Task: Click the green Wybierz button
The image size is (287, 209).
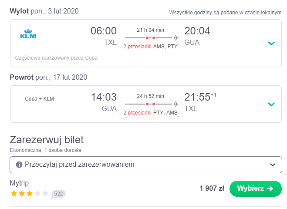Action: click(255, 189)
